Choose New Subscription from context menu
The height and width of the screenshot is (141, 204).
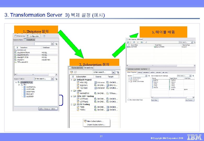click(x=97, y=121)
